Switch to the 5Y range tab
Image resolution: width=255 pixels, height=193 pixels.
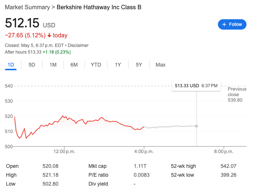click(139, 65)
